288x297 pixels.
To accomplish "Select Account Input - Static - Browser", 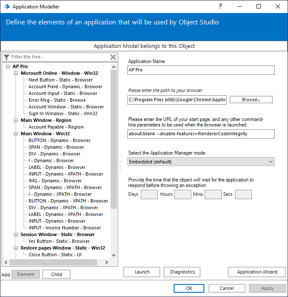I will [63, 93].
